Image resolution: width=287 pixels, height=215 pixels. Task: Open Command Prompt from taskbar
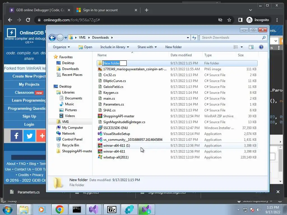coord(77,209)
